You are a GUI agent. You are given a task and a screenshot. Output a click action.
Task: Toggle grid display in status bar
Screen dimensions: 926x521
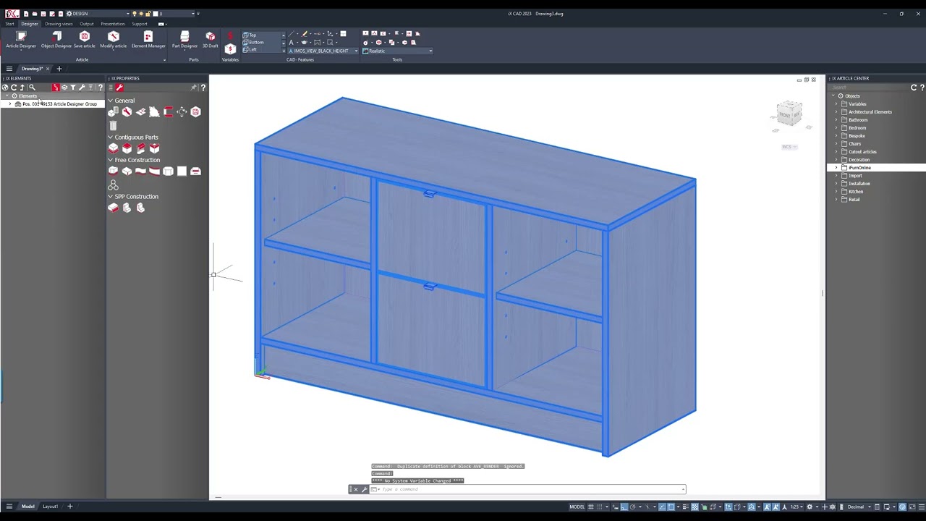click(590, 507)
